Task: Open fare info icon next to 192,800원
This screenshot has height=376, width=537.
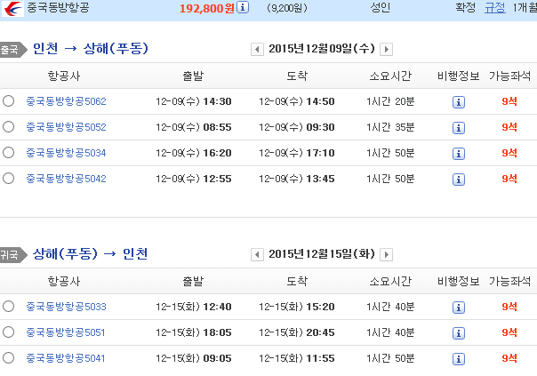Action: pos(243,7)
